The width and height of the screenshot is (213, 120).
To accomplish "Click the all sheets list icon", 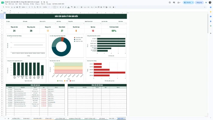I will 8,118.
